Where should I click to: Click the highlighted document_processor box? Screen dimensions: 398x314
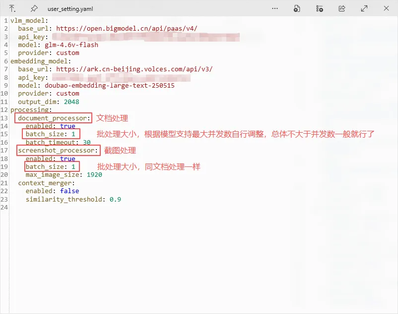click(x=53, y=118)
